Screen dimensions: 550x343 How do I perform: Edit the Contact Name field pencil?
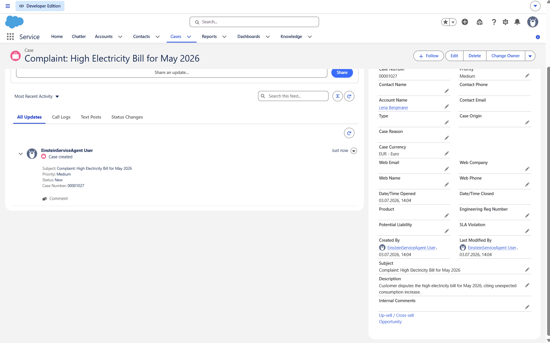pyautogui.click(x=446, y=91)
